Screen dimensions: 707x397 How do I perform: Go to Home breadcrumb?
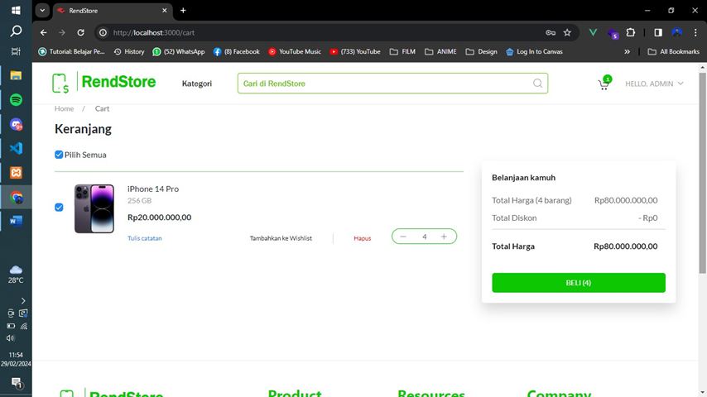64,108
